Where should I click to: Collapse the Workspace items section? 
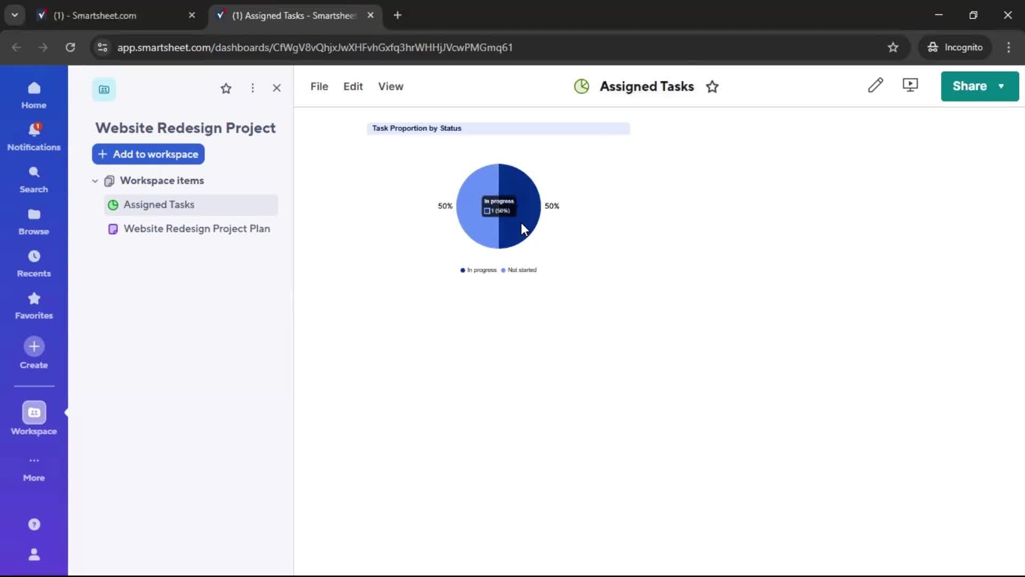coord(94,181)
